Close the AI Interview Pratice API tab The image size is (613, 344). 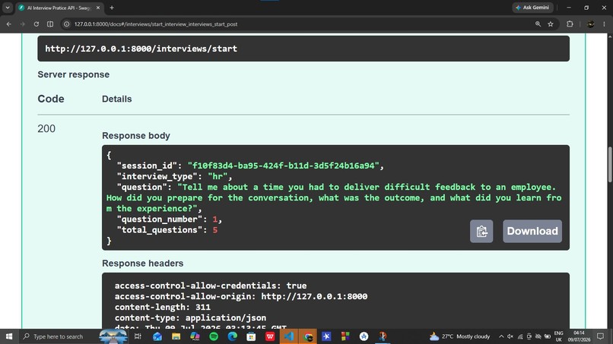click(98, 8)
